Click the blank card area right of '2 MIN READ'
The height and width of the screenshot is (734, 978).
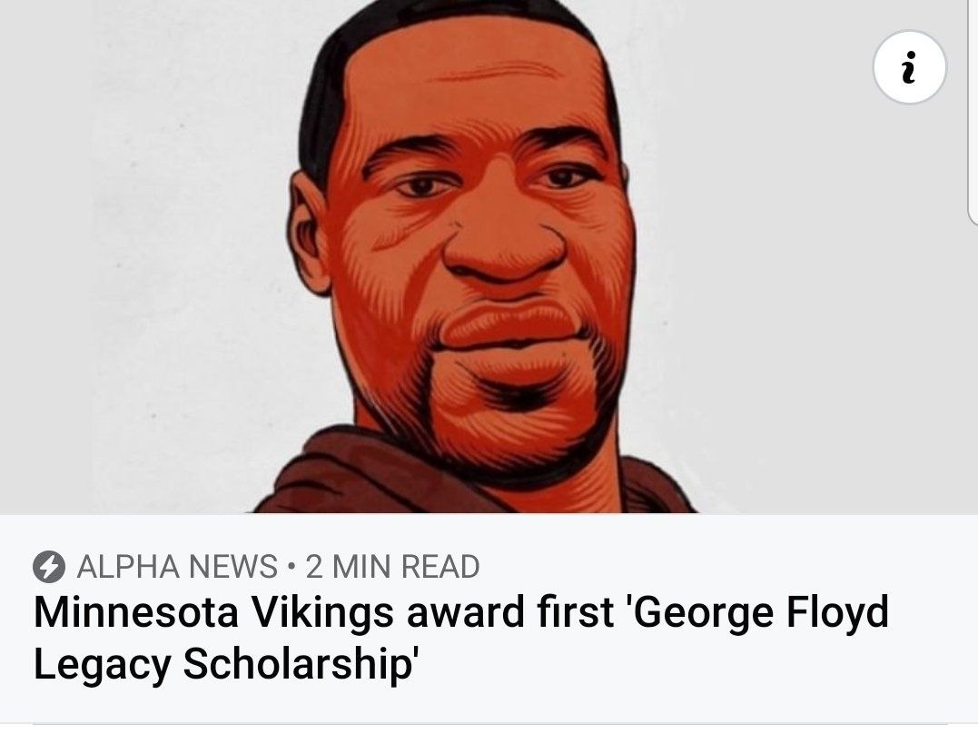point(717,567)
